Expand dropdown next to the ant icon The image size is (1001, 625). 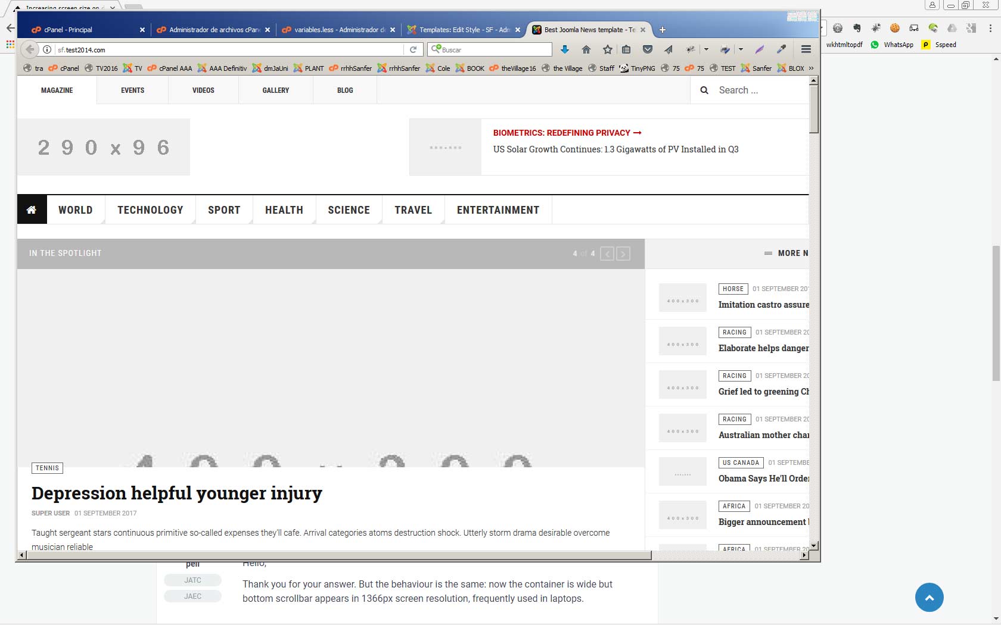(706, 49)
